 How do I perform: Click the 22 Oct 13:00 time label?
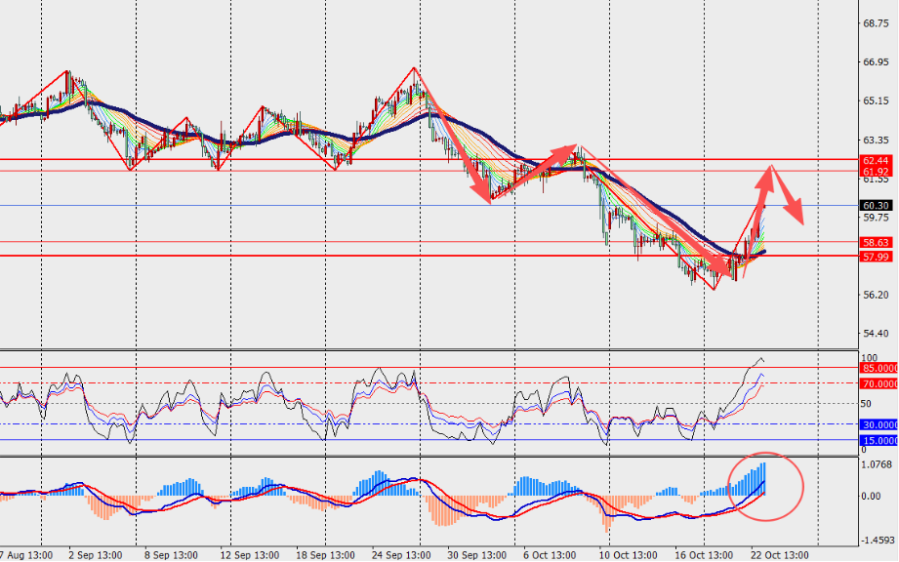[779, 553]
